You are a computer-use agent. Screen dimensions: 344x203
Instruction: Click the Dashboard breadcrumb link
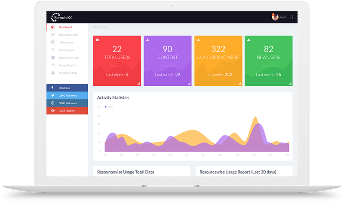[102, 27]
